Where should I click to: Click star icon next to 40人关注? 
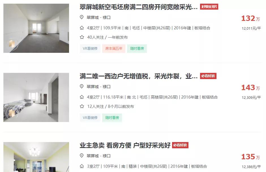click(82, 37)
